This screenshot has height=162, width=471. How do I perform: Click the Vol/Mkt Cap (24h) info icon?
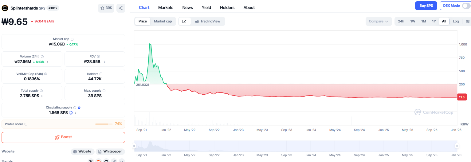coord(45,74)
